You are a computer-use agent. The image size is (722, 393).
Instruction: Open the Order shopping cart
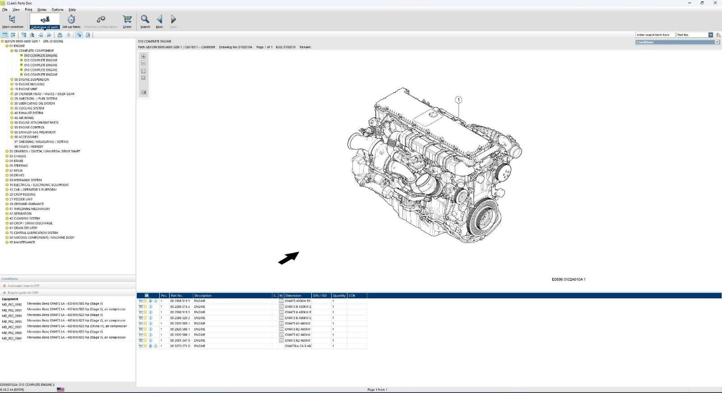tap(127, 21)
